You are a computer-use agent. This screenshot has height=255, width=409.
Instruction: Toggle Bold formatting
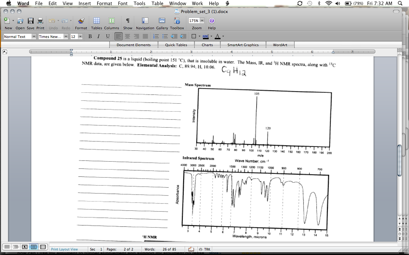coord(90,37)
